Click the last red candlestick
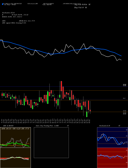 click(x=90, y=110)
